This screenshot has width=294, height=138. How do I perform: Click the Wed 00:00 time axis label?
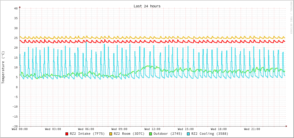(x=20, y=129)
